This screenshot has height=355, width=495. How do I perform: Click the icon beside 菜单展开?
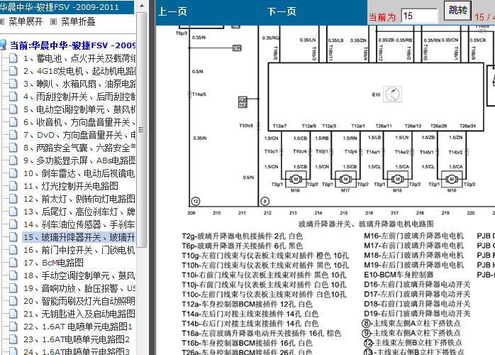[x=2, y=21]
